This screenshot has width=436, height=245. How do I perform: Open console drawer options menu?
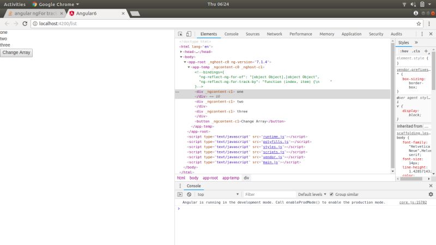tap(180, 186)
